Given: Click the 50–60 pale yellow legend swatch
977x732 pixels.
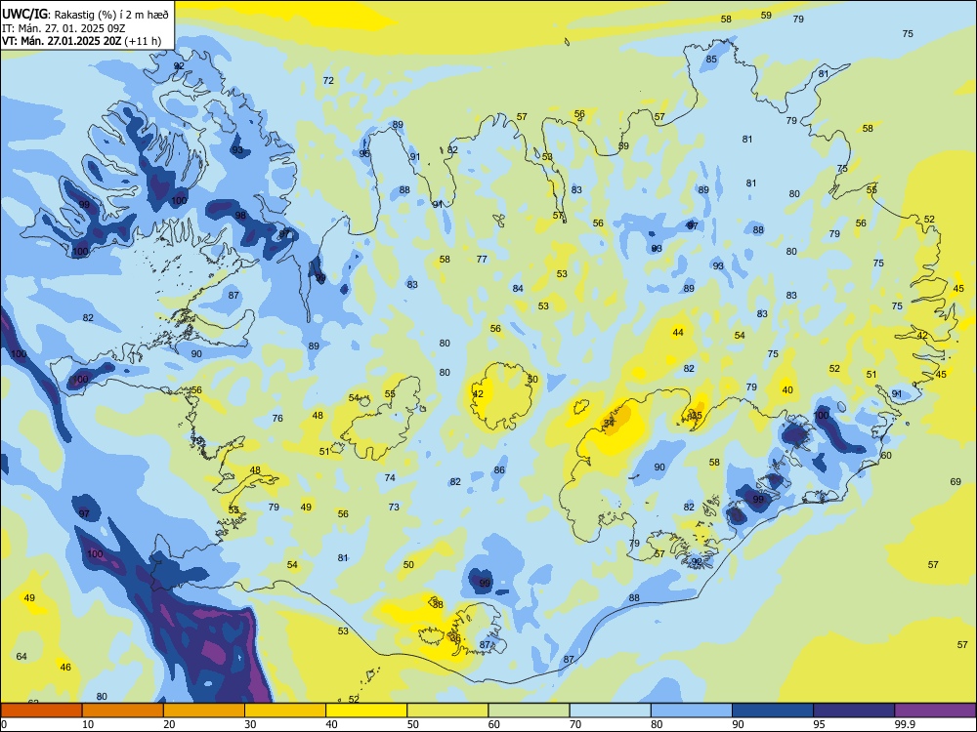Looking at the screenshot, I should click(447, 711).
